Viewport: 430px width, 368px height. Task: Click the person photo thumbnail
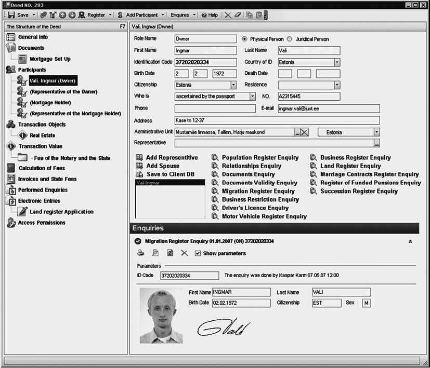tap(161, 316)
